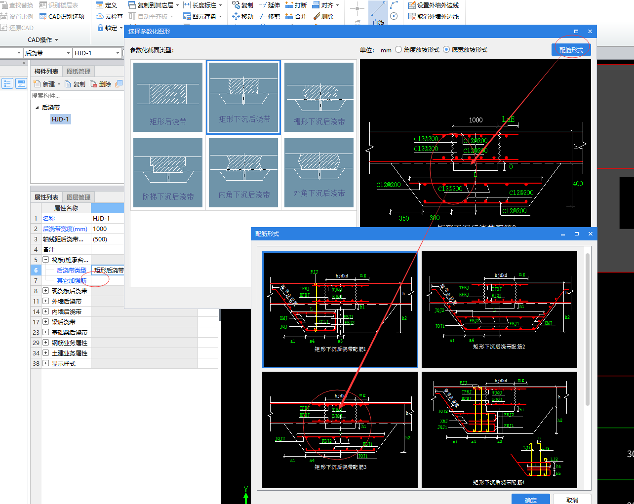The width and height of the screenshot is (634, 504).
Task: Click the ribbon 删除 delete tool
Action: click(x=323, y=16)
